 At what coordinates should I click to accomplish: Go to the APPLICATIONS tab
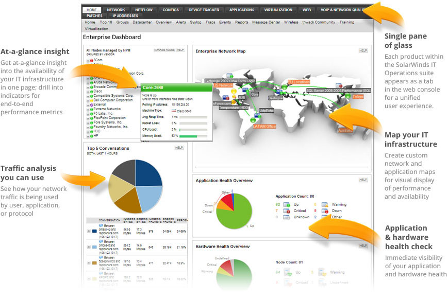coord(242,10)
